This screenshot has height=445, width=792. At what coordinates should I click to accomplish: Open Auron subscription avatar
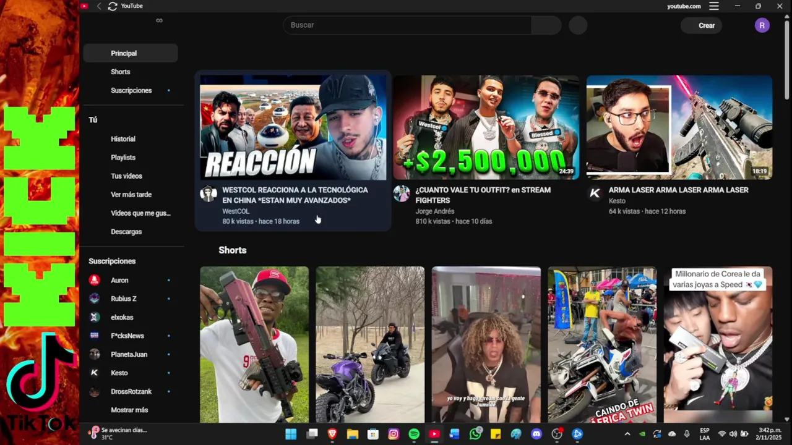coord(94,280)
